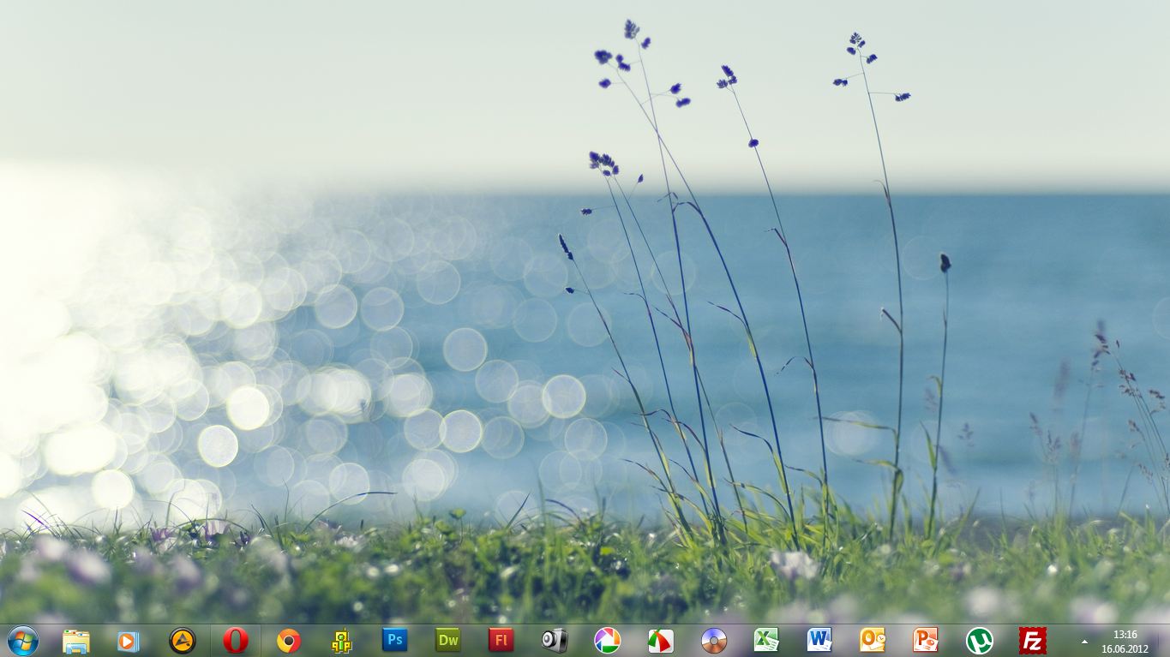Image resolution: width=1170 pixels, height=657 pixels.
Task: Launch Microsoft Word
Action: [819, 640]
